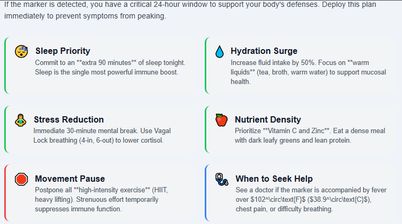Click the sleeping face icon

pyautogui.click(x=21, y=51)
